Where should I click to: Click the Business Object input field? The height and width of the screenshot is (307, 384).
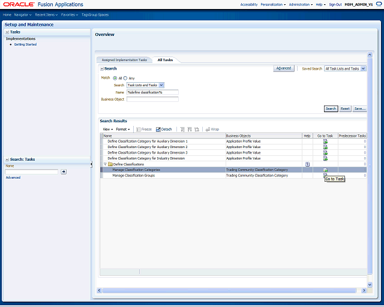[x=152, y=99]
